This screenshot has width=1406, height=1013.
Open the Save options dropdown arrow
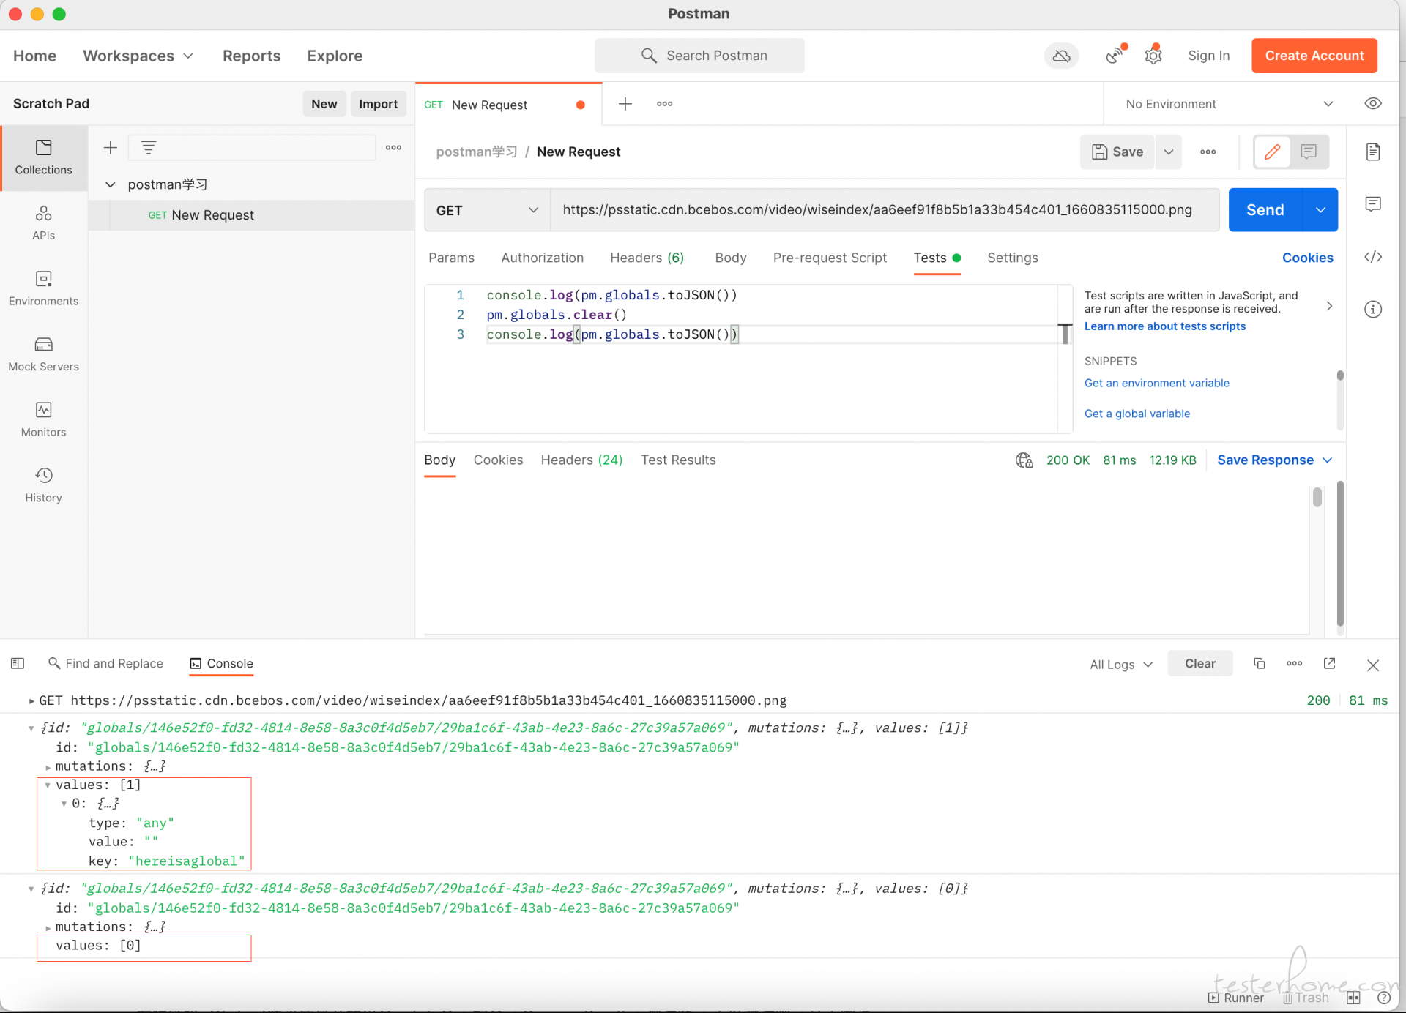1169,152
